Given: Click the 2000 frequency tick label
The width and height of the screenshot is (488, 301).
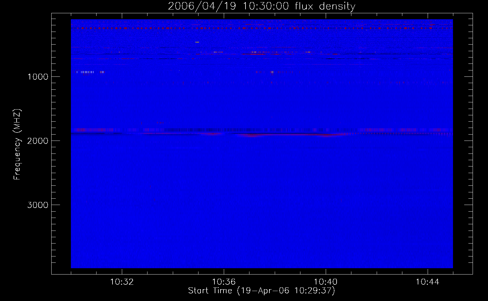Looking at the screenshot, I should click(x=38, y=141).
